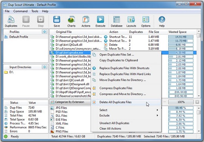Open the File menu
The height and width of the screenshot is (142, 204).
click(x=7, y=11)
